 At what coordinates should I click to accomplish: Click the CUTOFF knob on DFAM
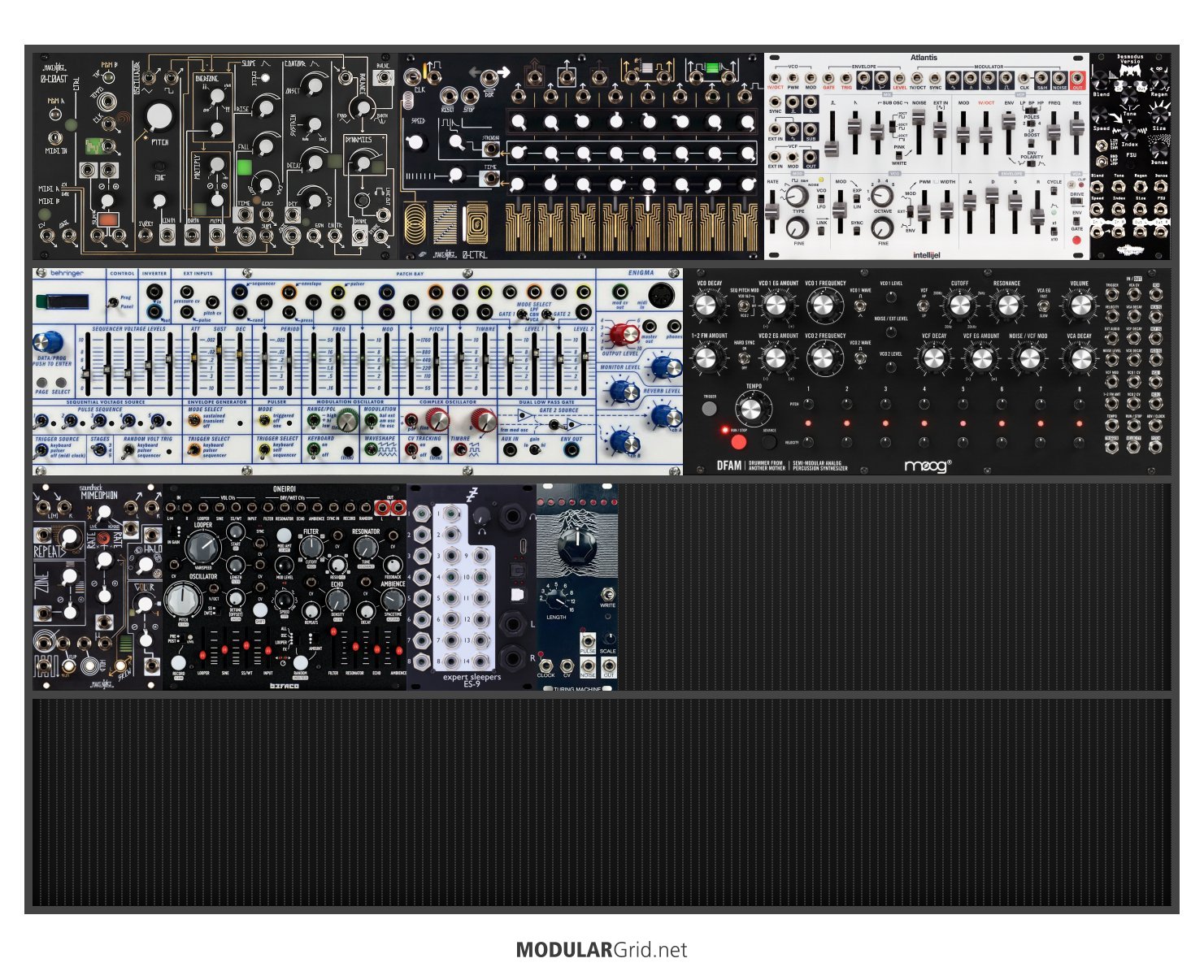[x=959, y=305]
